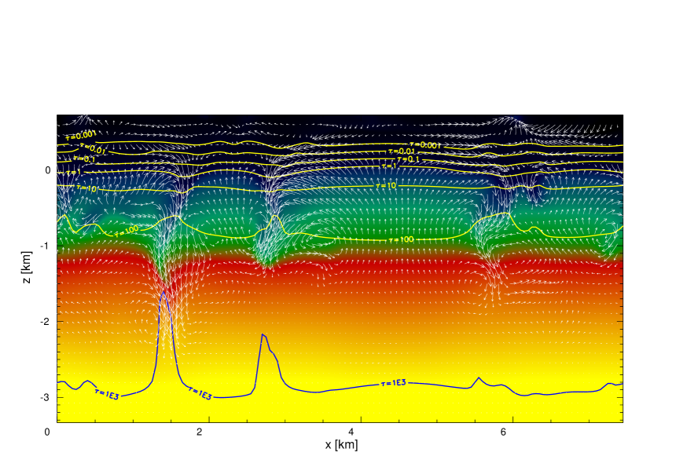This screenshot has height=456, width=687.
Task: Click the yellow 'τ=0.001' label near x=5
Action: [425, 145]
